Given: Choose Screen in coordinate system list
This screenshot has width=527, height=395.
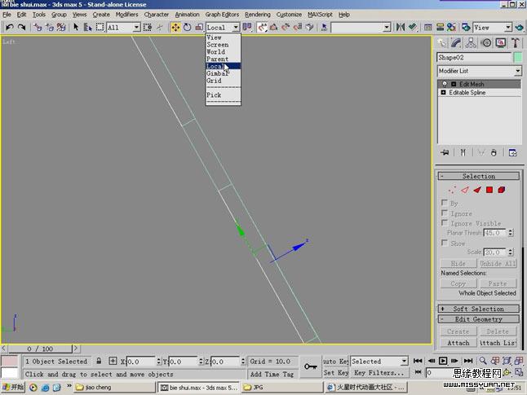Looking at the screenshot, I should (224, 45).
